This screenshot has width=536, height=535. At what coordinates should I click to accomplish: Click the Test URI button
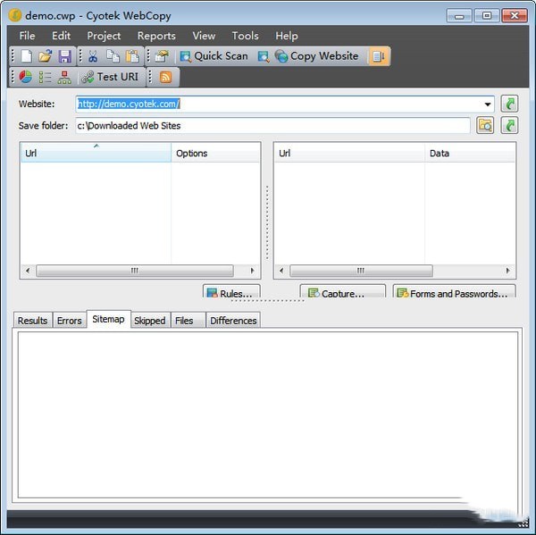(x=110, y=77)
